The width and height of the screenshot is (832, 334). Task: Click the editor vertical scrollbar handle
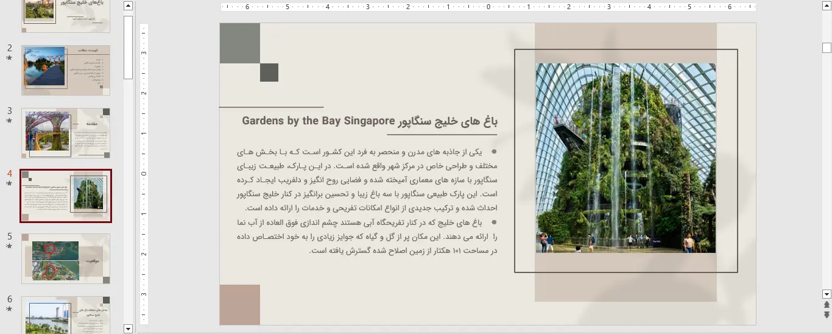pyautogui.click(x=827, y=48)
